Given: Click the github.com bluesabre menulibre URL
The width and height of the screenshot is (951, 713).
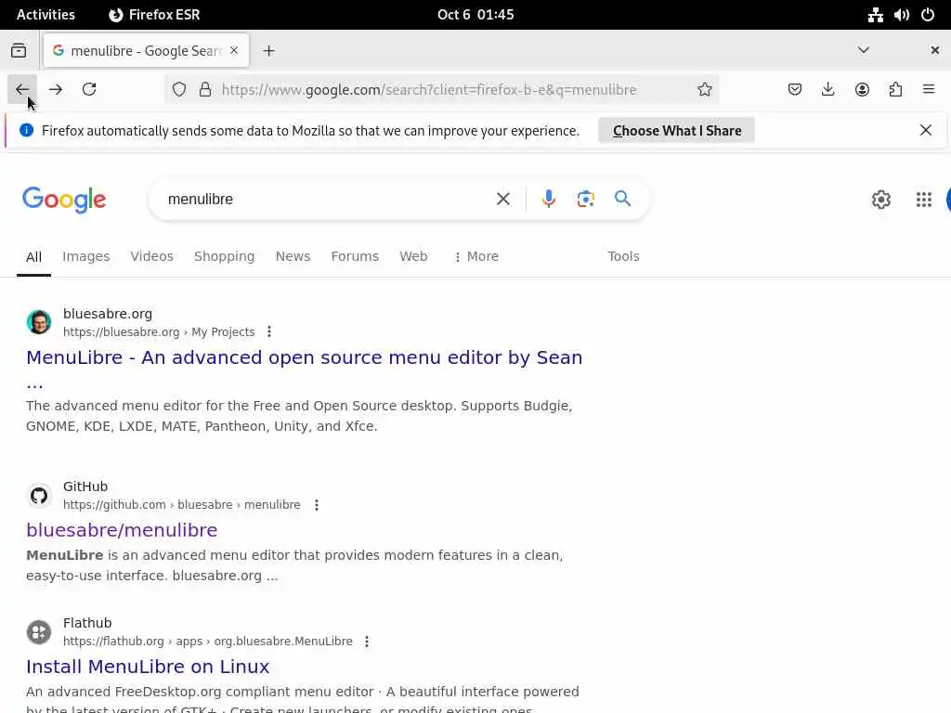Looking at the screenshot, I should (182, 505).
